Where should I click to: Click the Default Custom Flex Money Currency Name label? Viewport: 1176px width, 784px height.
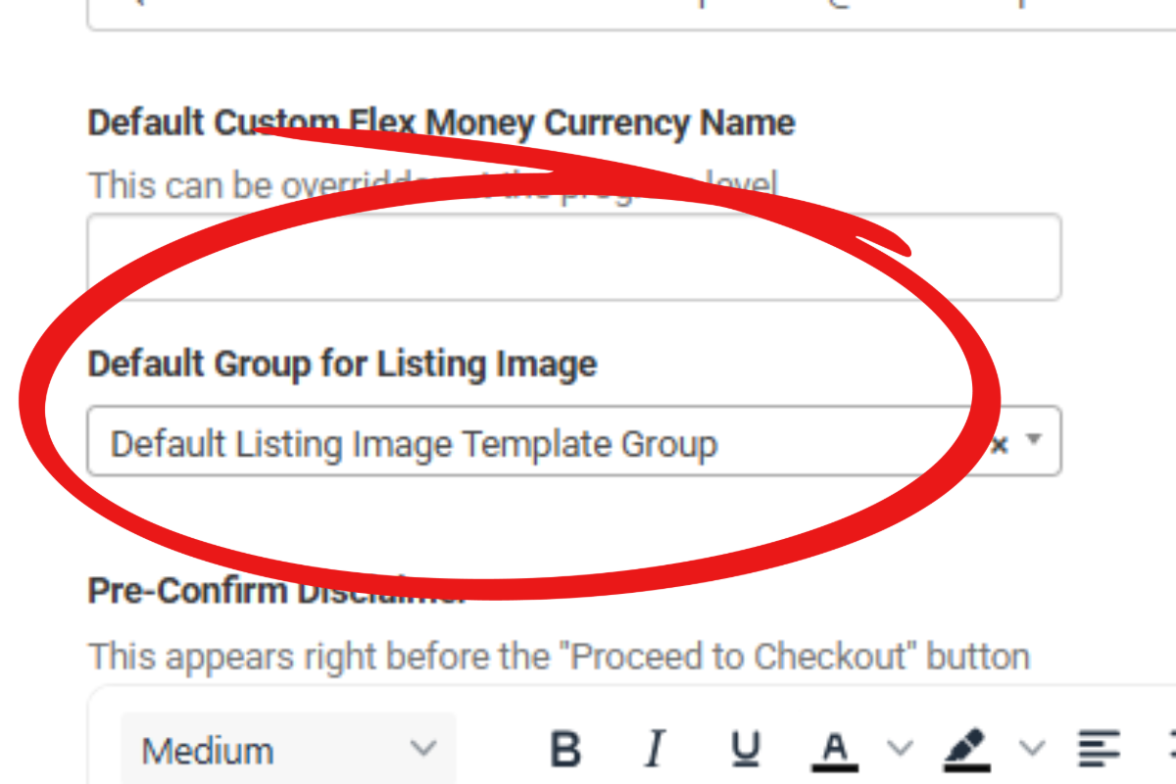[x=442, y=123]
